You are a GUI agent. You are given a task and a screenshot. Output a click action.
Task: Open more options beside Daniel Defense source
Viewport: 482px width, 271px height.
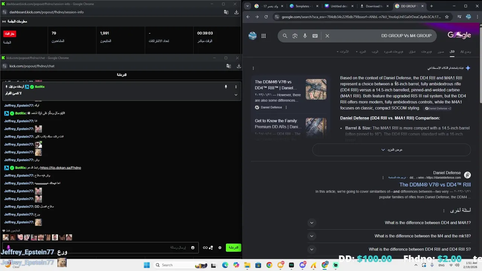(x=286, y=107)
